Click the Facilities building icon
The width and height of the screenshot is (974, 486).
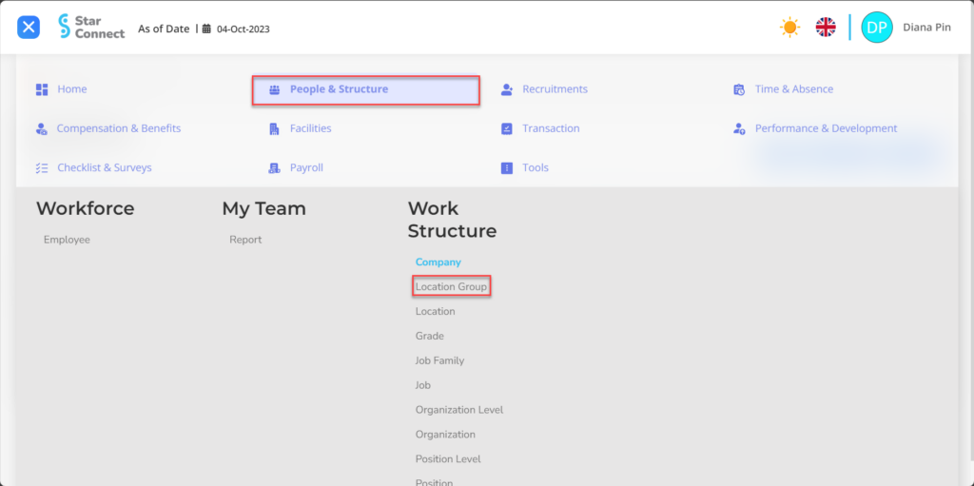[x=274, y=128]
